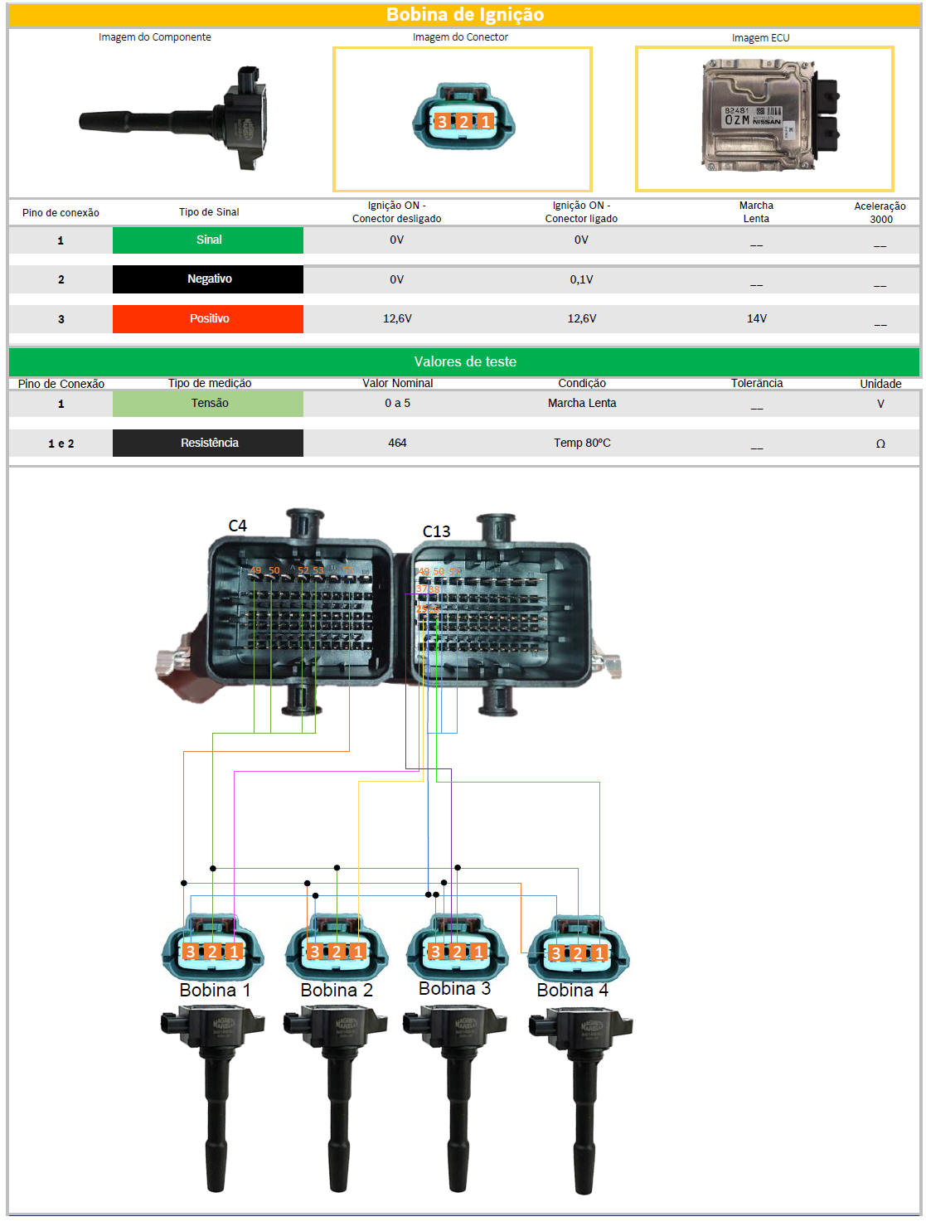Image resolution: width=926 pixels, height=1231 pixels.
Task: Click the Bobina 1 connector icon
Action: (x=212, y=948)
